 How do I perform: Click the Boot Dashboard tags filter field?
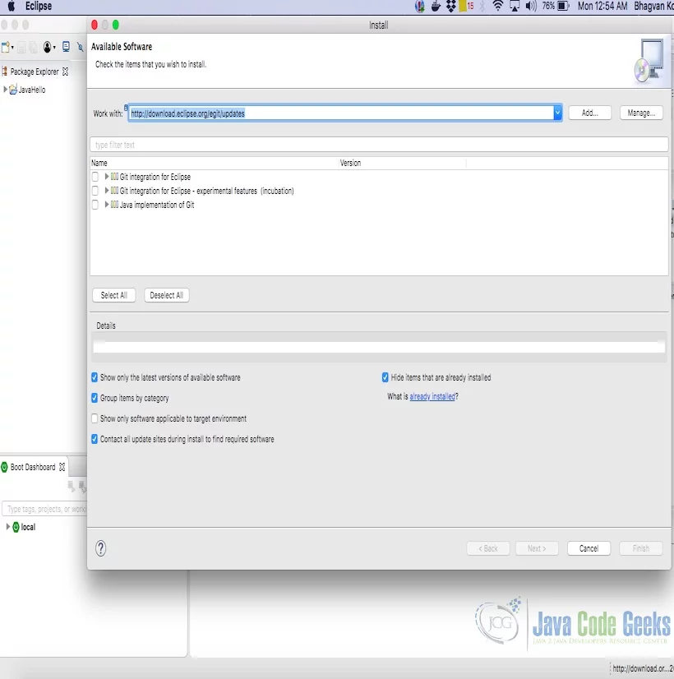44,509
